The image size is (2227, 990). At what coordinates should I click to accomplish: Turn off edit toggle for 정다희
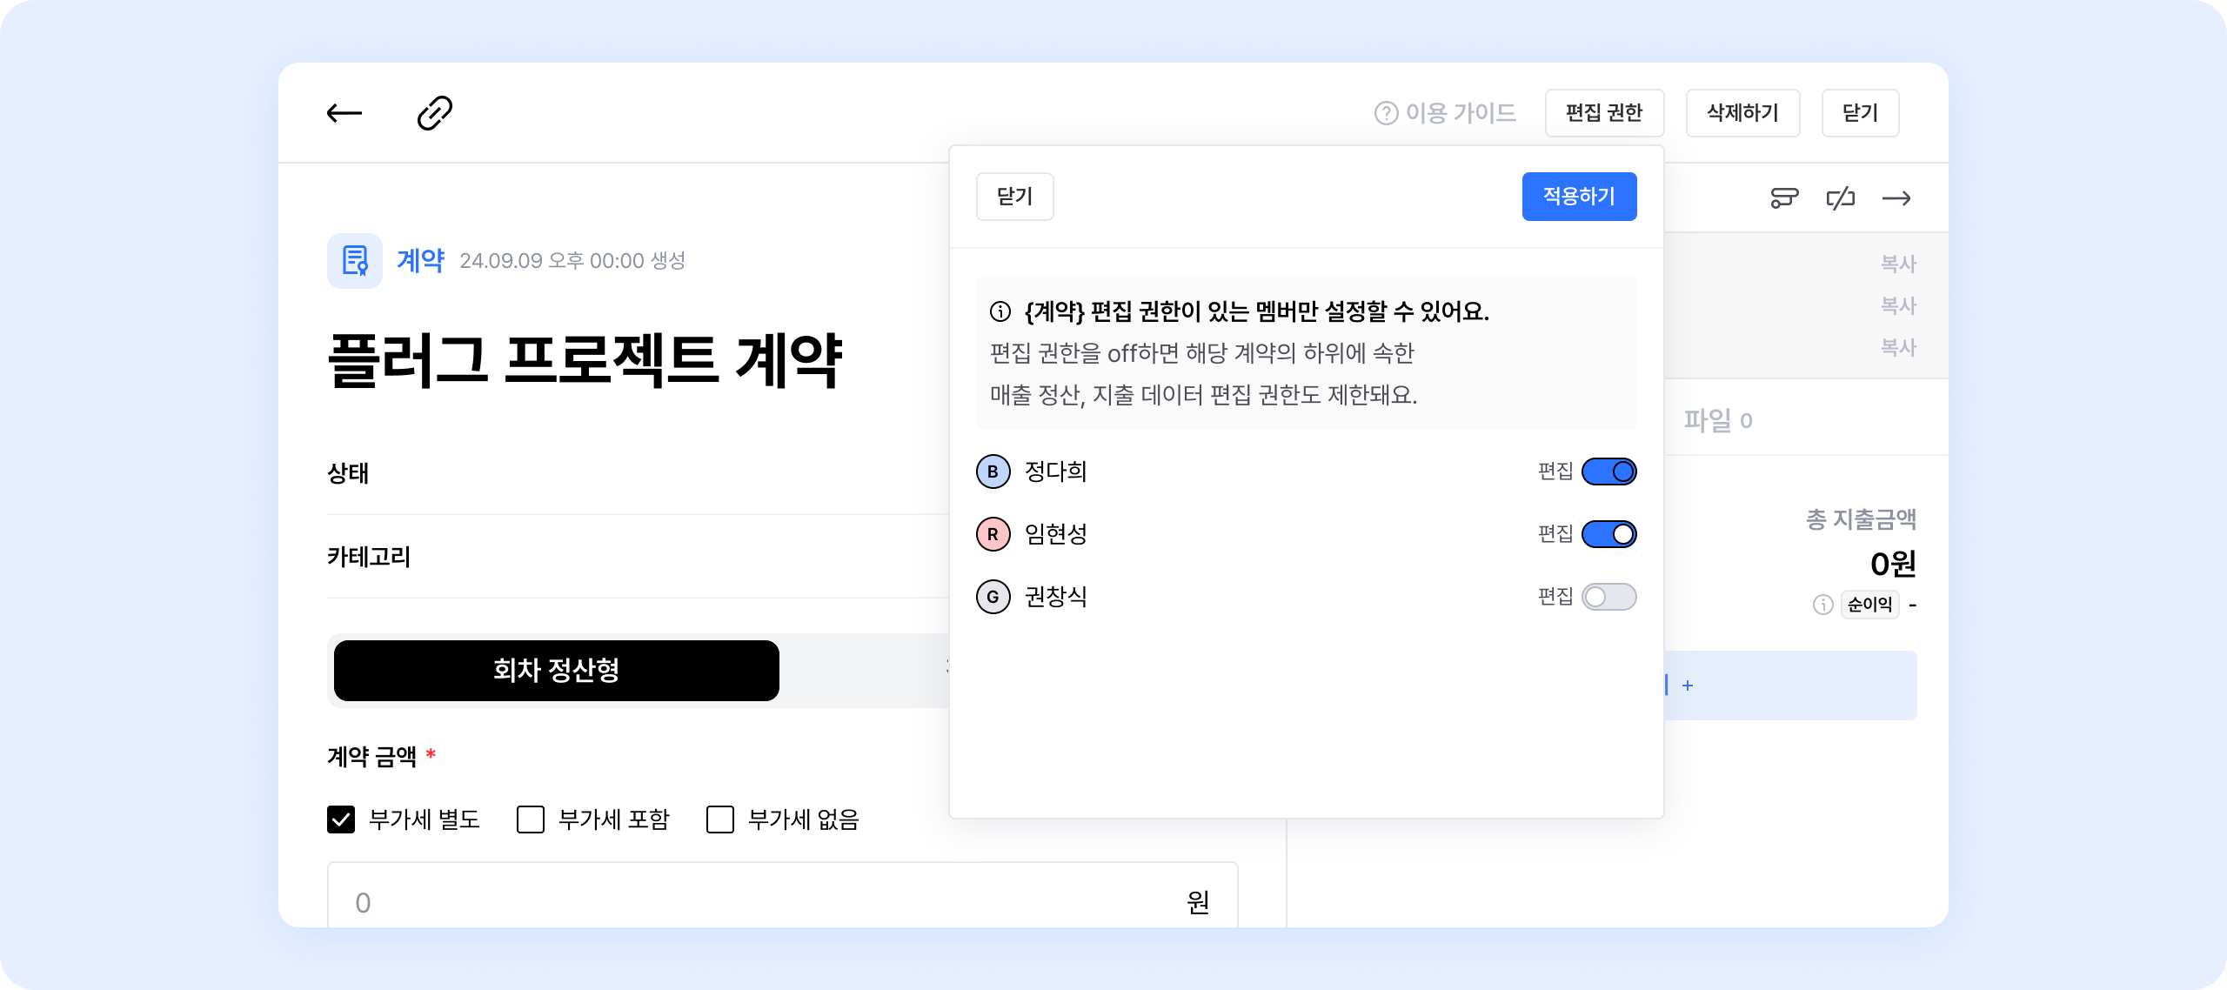[x=1608, y=472]
